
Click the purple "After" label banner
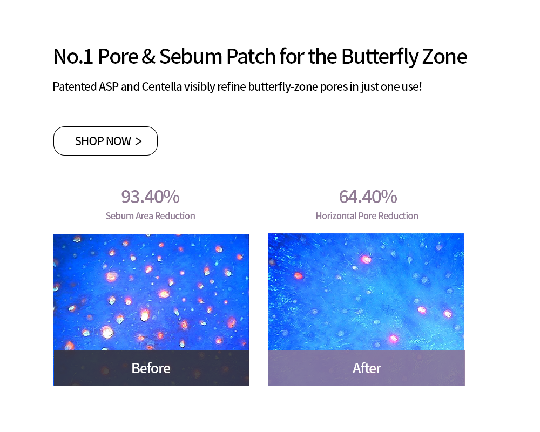[366, 368]
